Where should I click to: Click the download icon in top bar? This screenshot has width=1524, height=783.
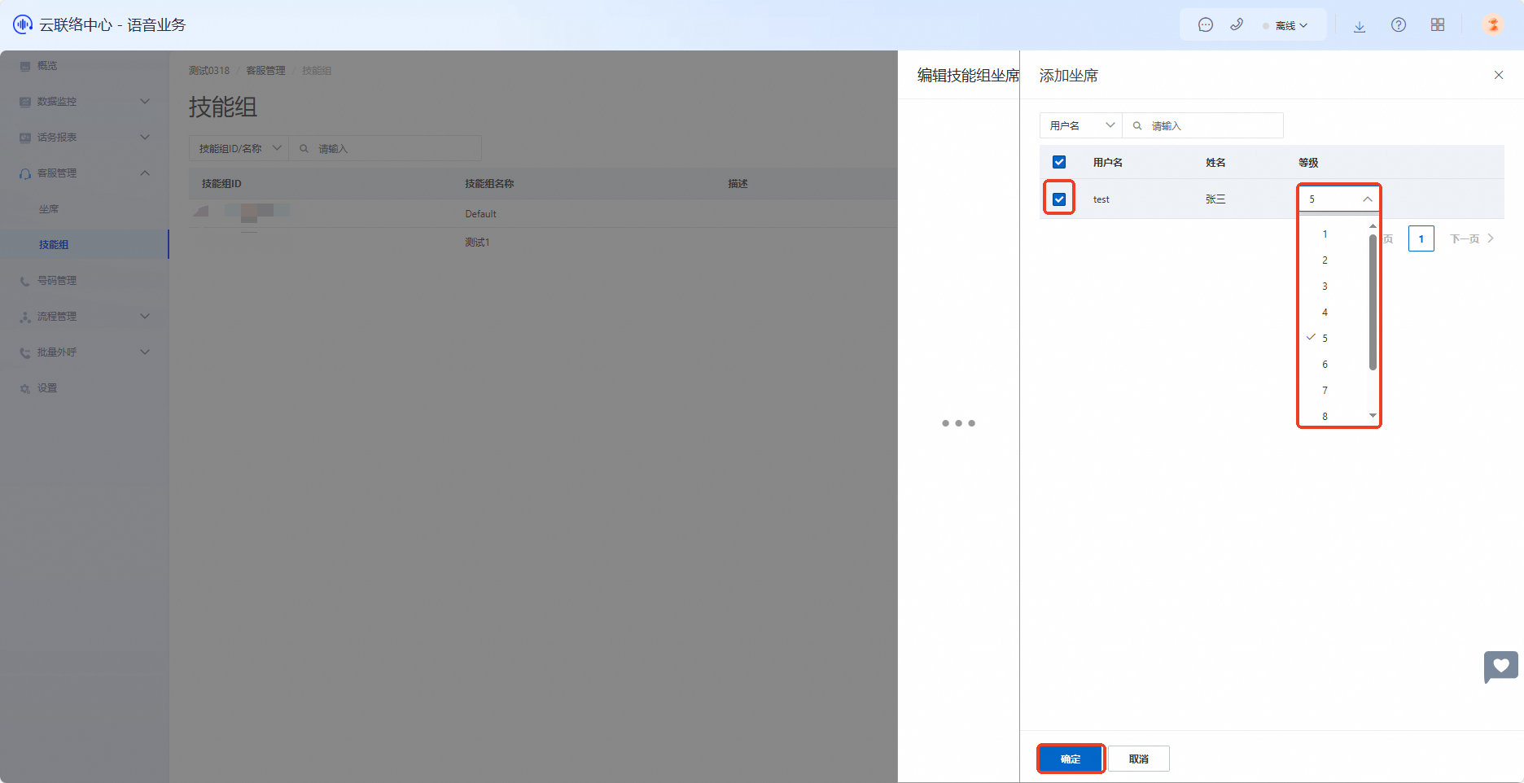[1360, 26]
